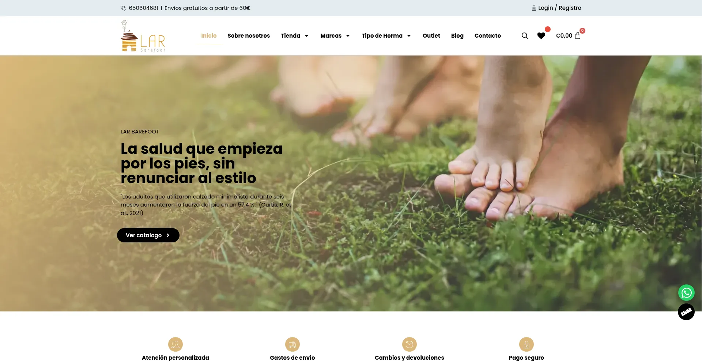Open the WhatsApp chat bubble
The image size is (702, 363).
[x=686, y=293]
